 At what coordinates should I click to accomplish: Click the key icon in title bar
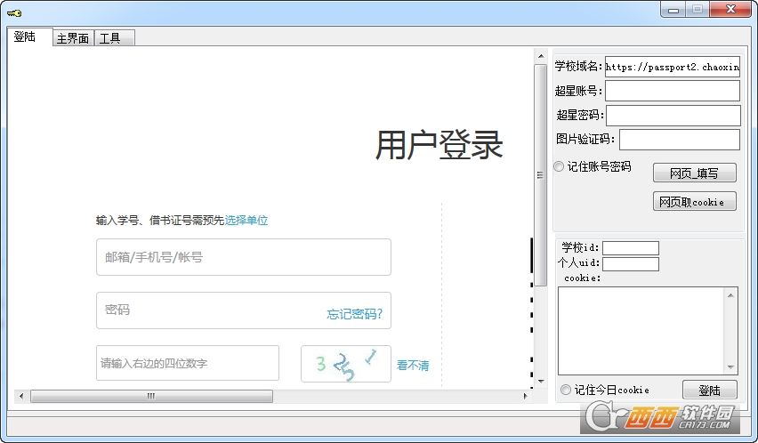[14, 12]
